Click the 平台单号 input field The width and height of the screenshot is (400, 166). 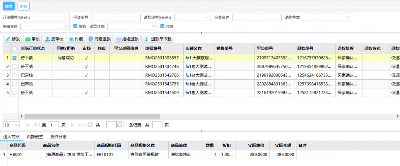click(115, 17)
